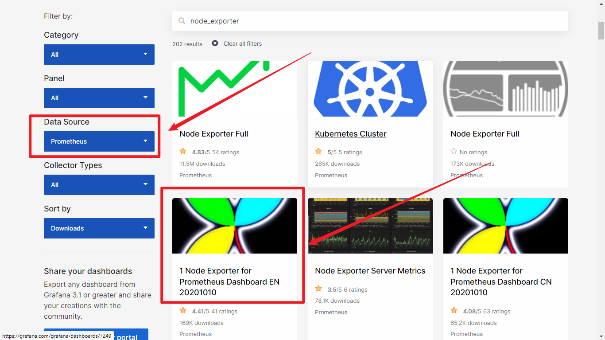The height and width of the screenshot is (340, 605).
Task: Click Prometheus label under Kubernetes Cluster
Action: (x=331, y=175)
